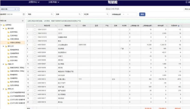Click the blue 查询 button

coord(142,14)
